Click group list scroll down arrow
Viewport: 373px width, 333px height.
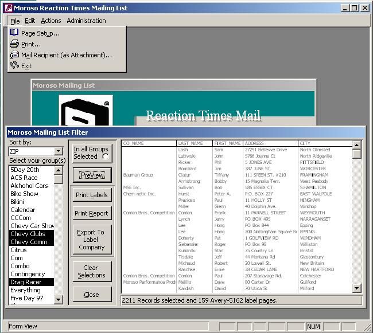pyautogui.click(x=59, y=300)
